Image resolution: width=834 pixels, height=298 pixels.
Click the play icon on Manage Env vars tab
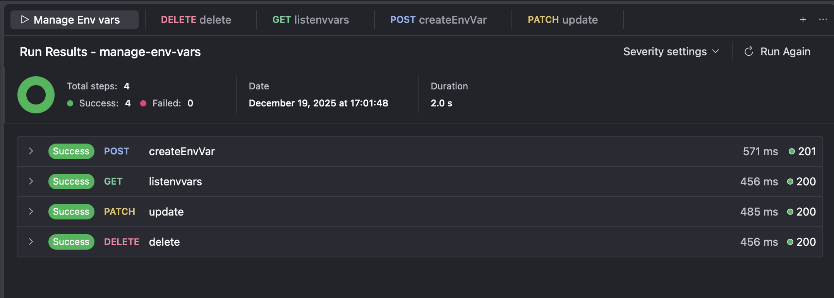pyautogui.click(x=25, y=19)
